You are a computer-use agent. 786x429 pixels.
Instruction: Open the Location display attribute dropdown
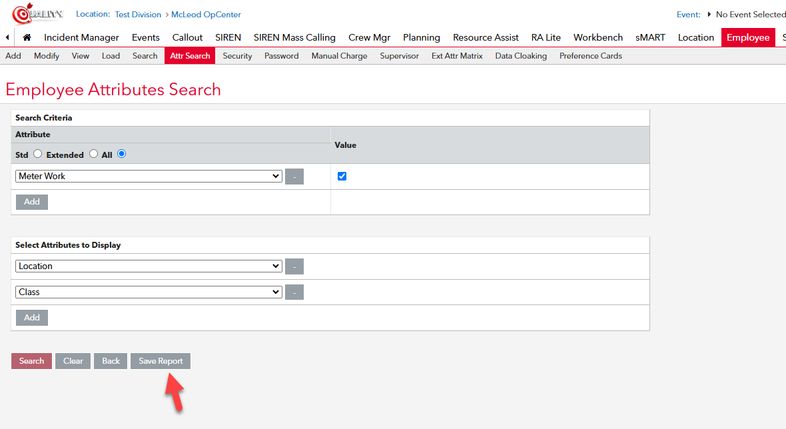pyautogui.click(x=149, y=266)
